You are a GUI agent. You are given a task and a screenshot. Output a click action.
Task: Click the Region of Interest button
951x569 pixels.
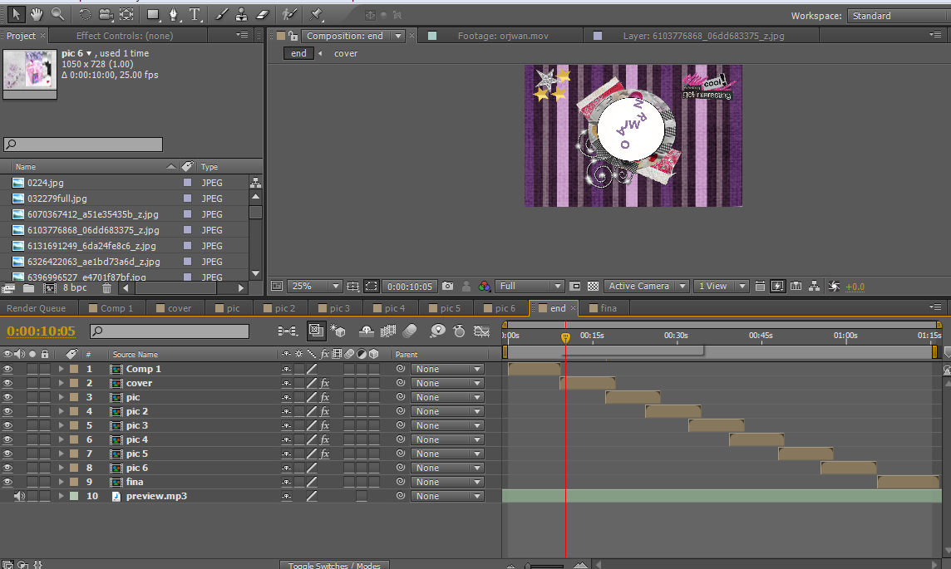point(372,286)
